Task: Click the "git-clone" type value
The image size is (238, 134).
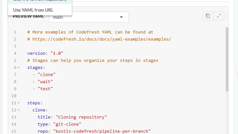Action: [x=67, y=124]
